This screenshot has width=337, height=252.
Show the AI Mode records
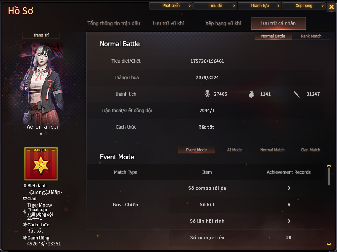234,150
